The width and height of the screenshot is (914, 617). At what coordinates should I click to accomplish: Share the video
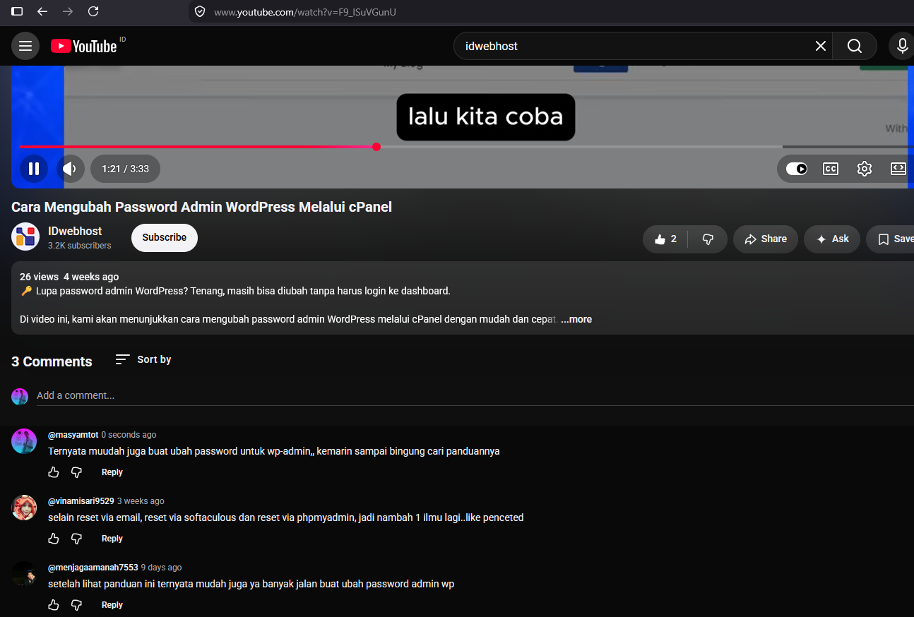pyautogui.click(x=766, y=239)
